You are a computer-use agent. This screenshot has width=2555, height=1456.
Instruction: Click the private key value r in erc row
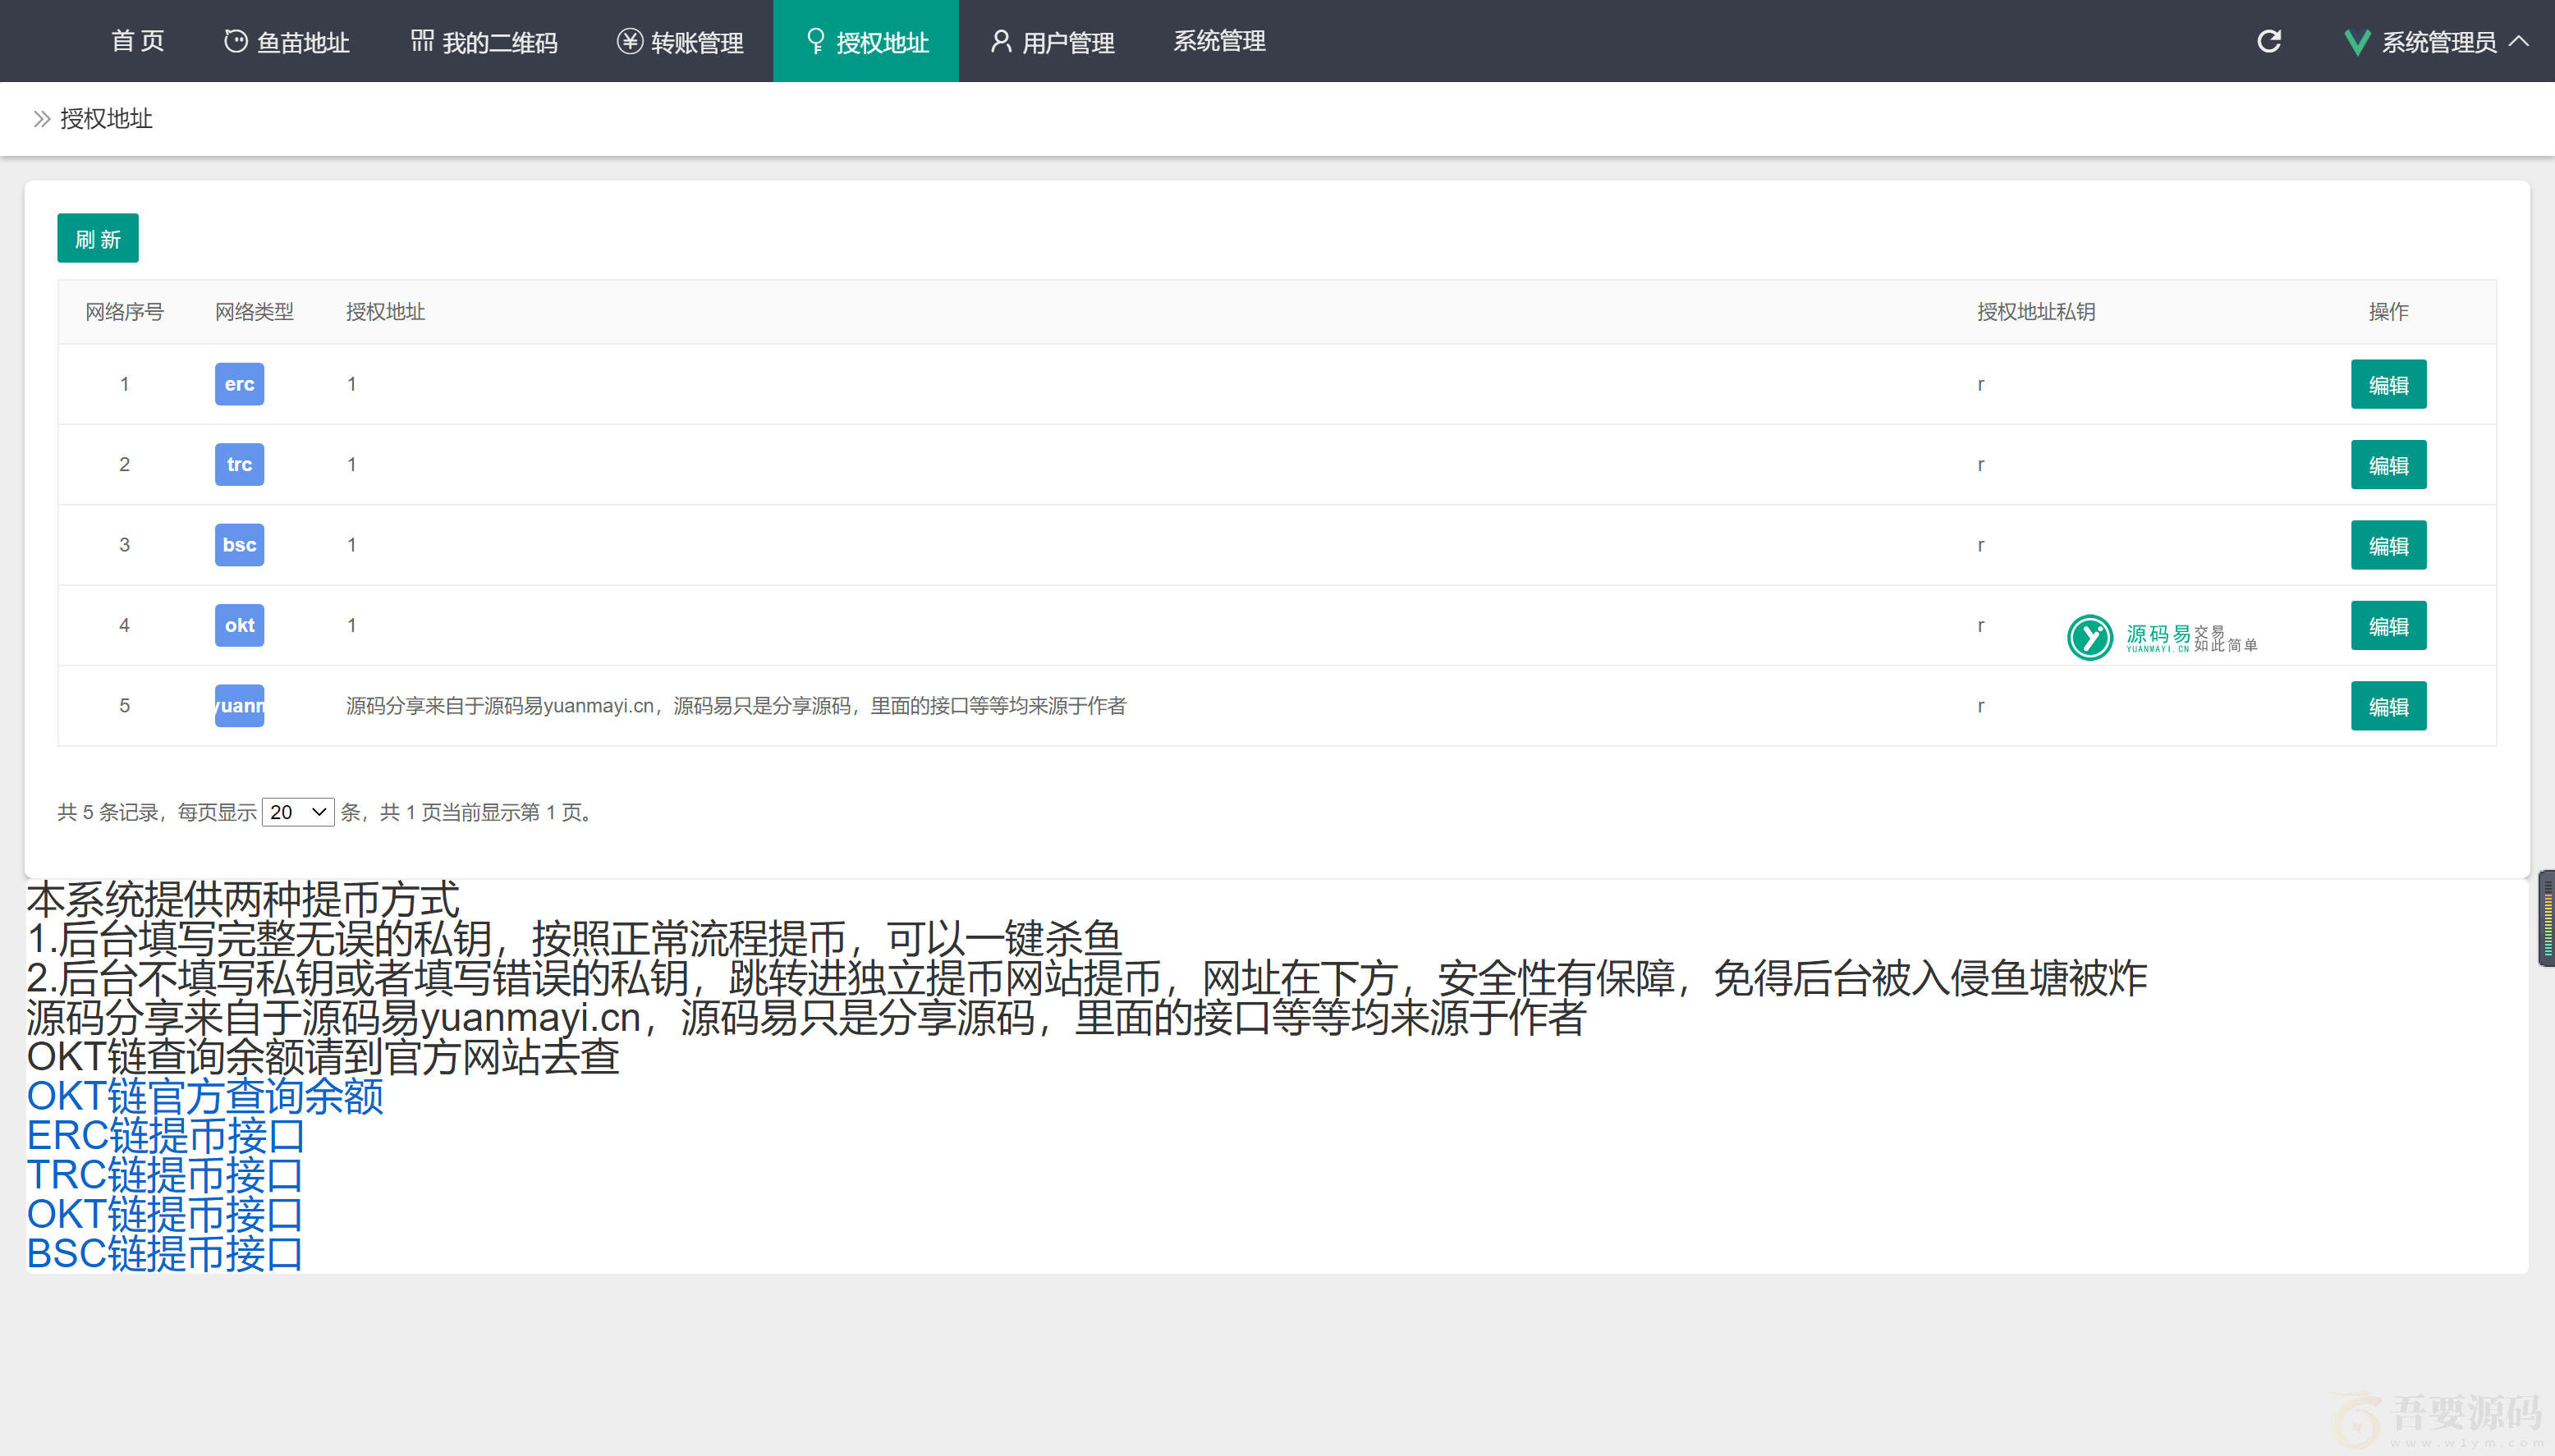pyautogui.click(x=1981, y=384)
